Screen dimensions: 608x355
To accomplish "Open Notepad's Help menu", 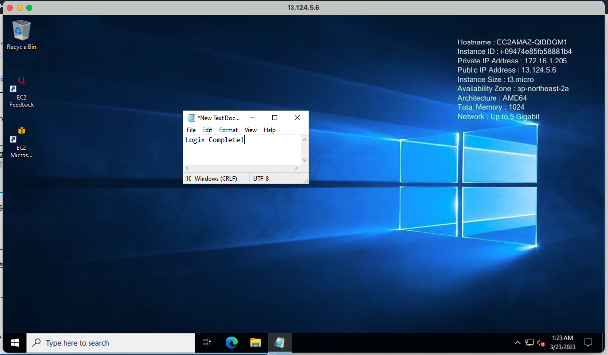I will (270, 130).
